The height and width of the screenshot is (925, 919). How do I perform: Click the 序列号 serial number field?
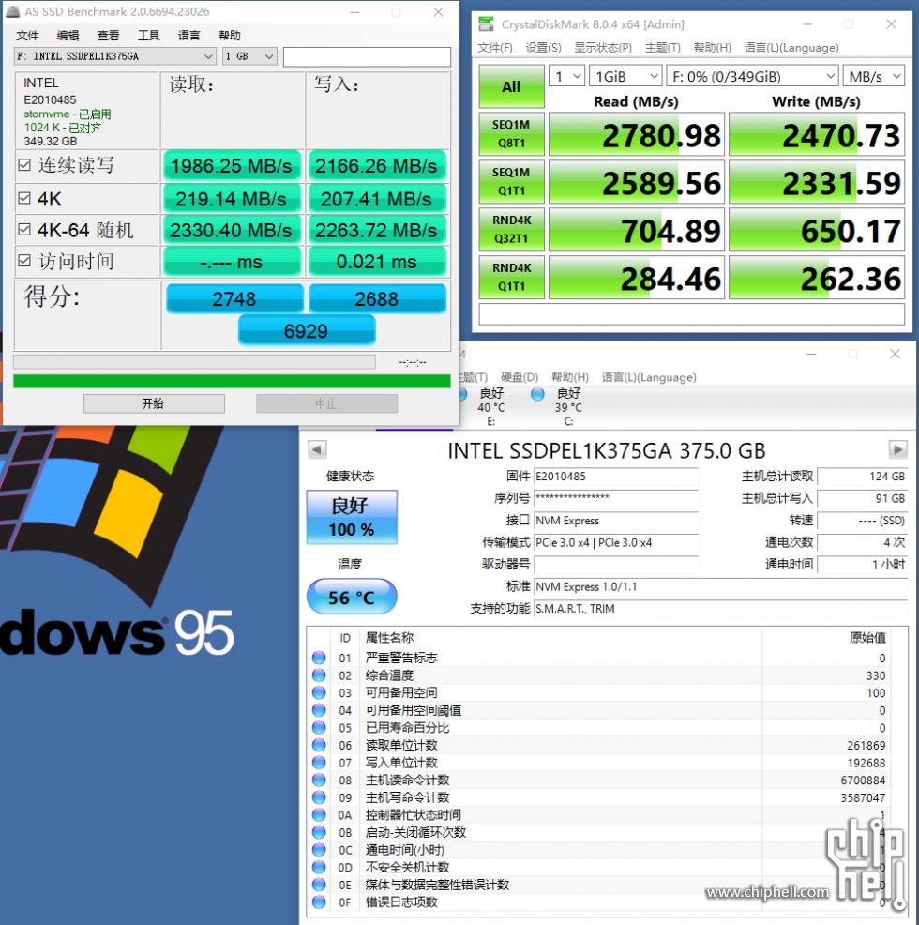click(616, 498)
